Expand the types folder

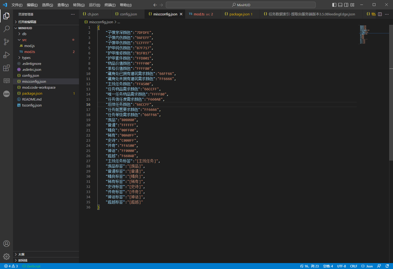point(26,58)
